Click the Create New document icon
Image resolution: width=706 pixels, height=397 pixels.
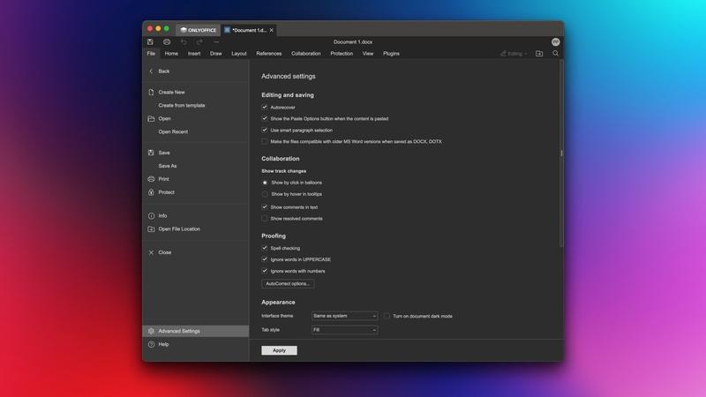click(x=152, y=92)
